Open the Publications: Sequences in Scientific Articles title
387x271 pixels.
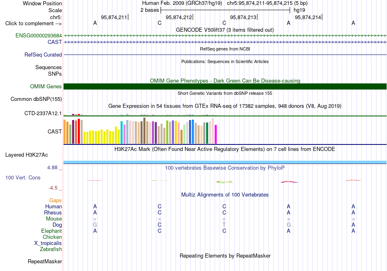point(225,61)
